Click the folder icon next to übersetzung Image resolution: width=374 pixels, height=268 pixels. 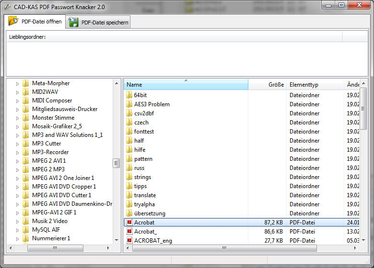pyautogui.click(x=129, y=213)
